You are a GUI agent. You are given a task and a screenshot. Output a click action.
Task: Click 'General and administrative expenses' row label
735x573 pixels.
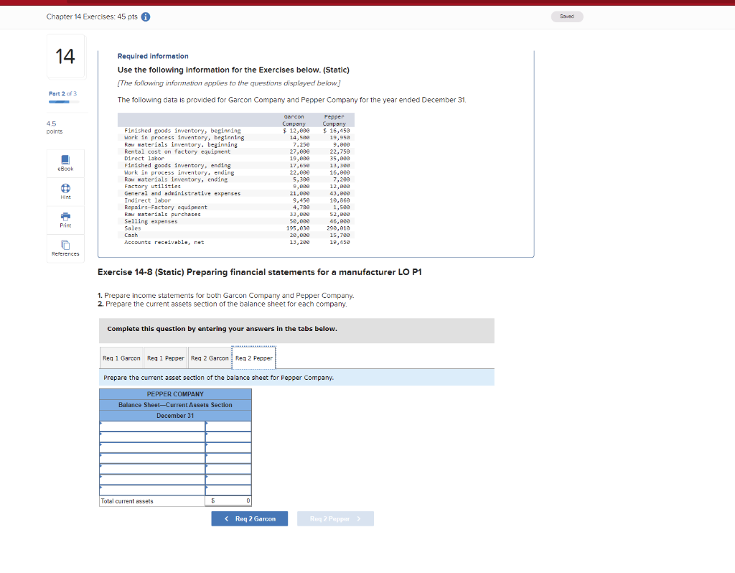(182, 194)
